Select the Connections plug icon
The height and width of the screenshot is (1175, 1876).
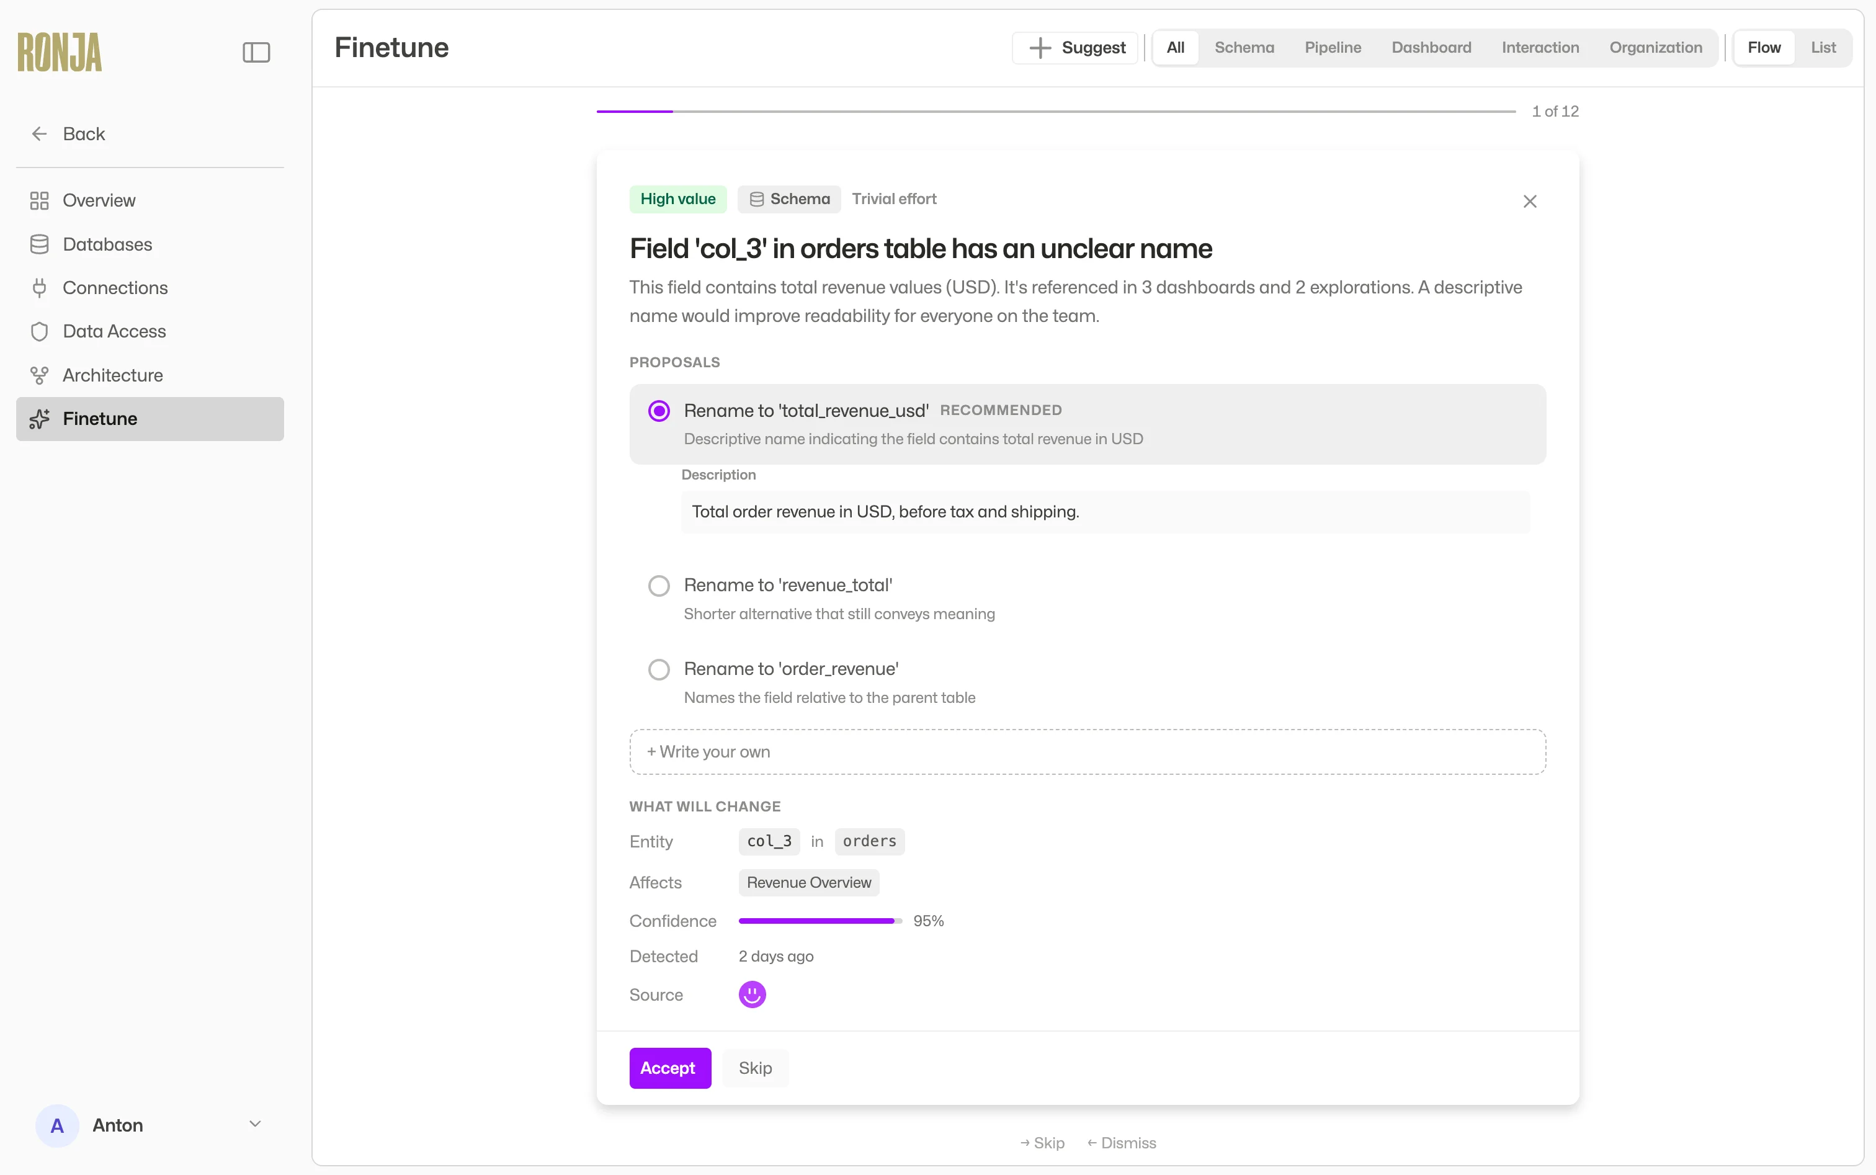40,287
